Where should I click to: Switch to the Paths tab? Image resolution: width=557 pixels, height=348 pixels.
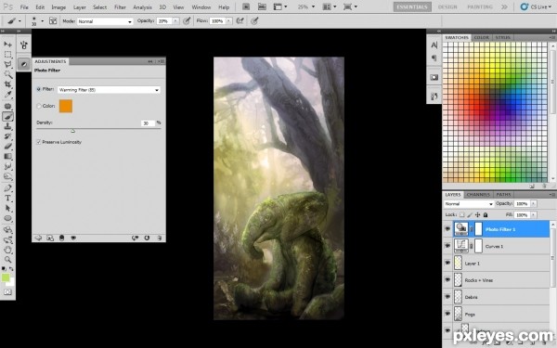[503, 195]
